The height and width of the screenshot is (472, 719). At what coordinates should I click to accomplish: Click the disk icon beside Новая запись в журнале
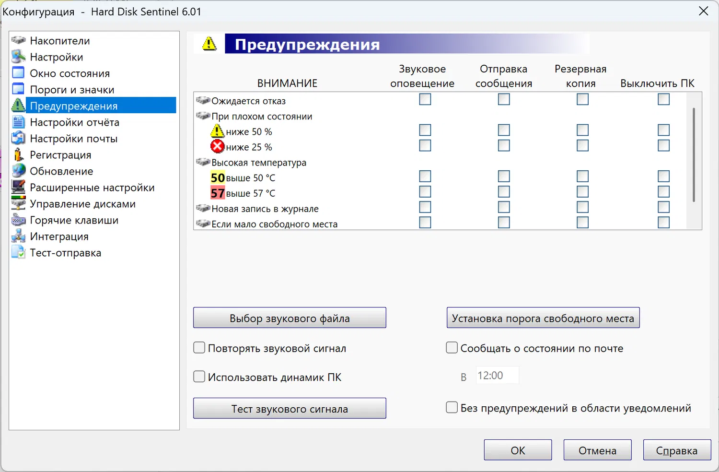tap(203, 208)
